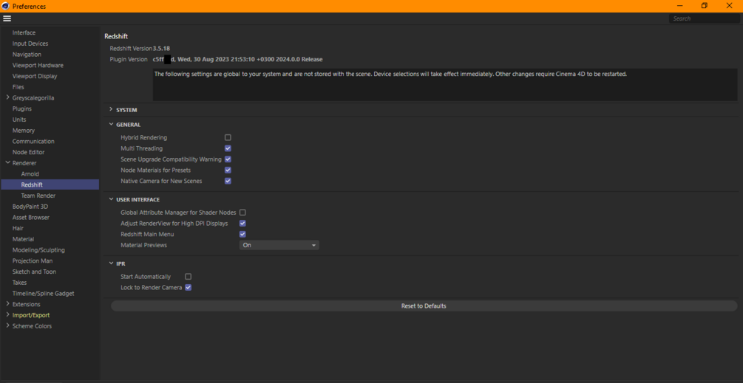
Task: Click Reset to Defaults button
Action: click(424, 306)
